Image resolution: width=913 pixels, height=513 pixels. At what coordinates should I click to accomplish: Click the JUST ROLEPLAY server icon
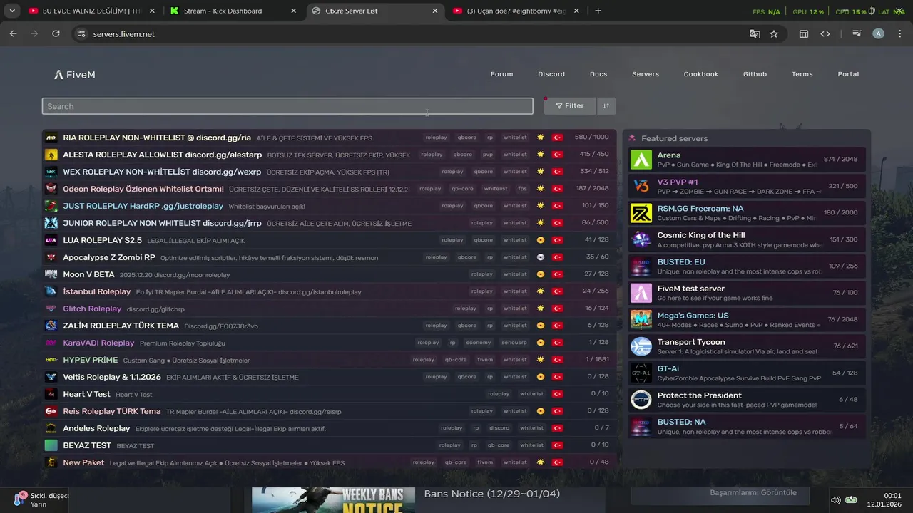(51, 206)
